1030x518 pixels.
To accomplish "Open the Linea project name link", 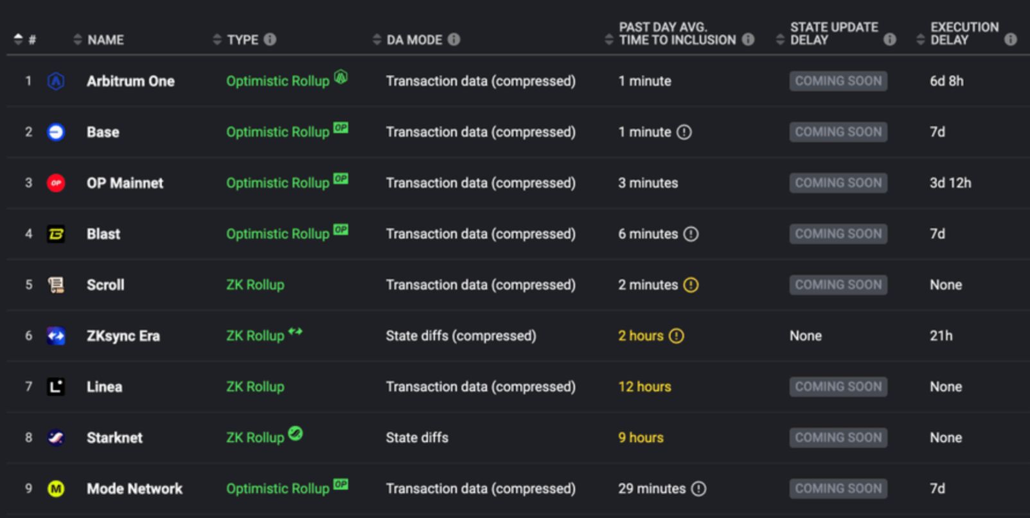I will [104, 387].
